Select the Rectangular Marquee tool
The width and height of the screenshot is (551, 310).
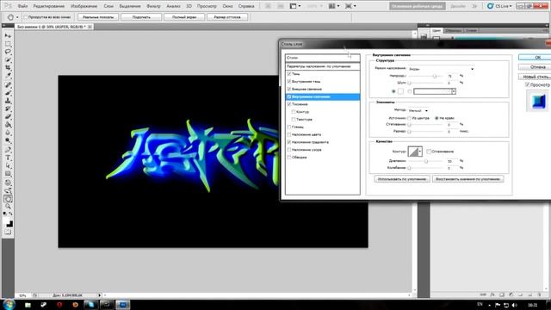(8, 44)
